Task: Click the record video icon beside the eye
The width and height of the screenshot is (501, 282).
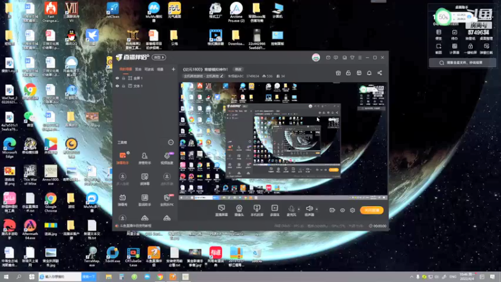Action: [x=333, y=210]
